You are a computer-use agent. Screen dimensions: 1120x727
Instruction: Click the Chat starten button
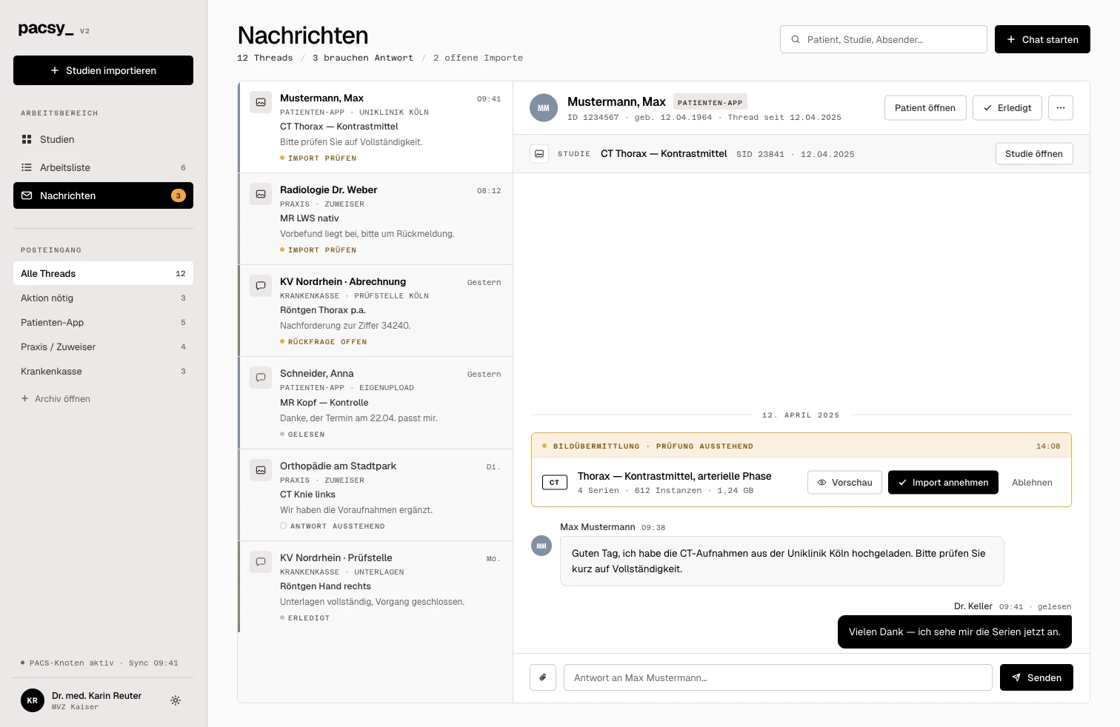click(1042, 39)
